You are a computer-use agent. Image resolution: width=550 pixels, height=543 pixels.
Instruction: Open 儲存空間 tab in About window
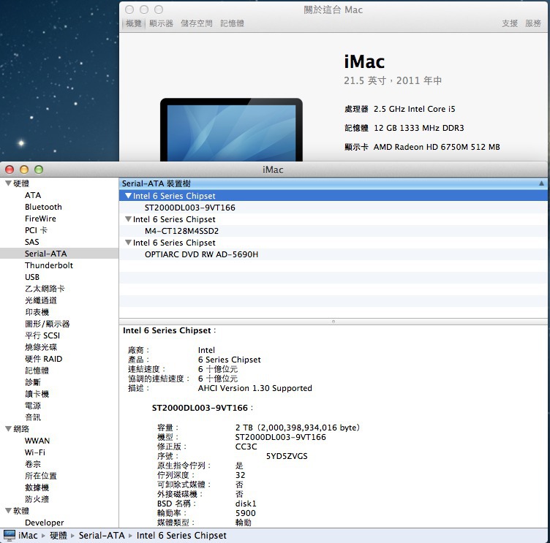point(197,23)
